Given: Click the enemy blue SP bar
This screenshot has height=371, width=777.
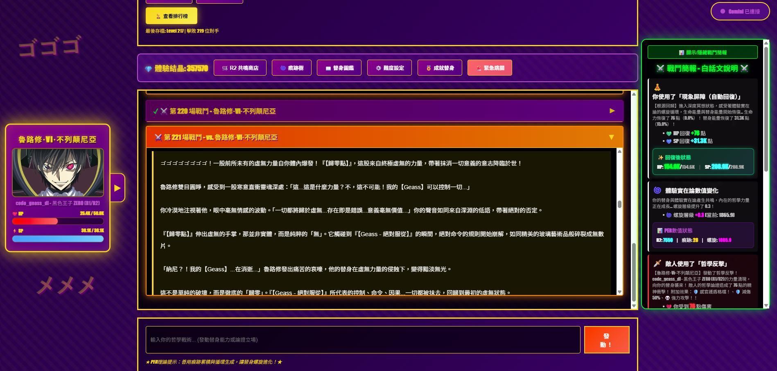Looking at the screenshot, I should [x=58, y=239].
